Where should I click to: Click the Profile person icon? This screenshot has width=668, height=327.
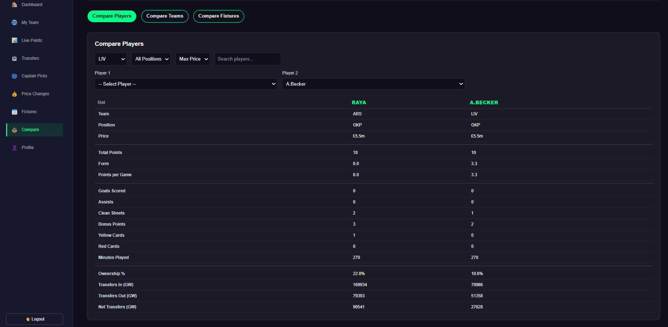[14, 148]
